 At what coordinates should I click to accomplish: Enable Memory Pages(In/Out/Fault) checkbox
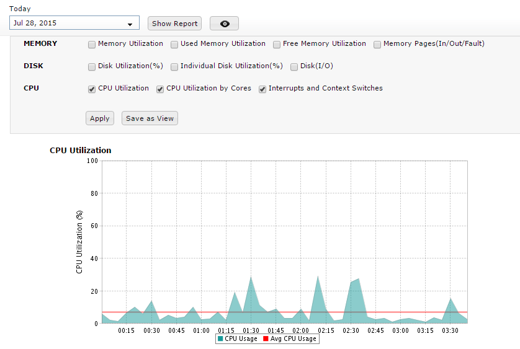pos(377,45)
